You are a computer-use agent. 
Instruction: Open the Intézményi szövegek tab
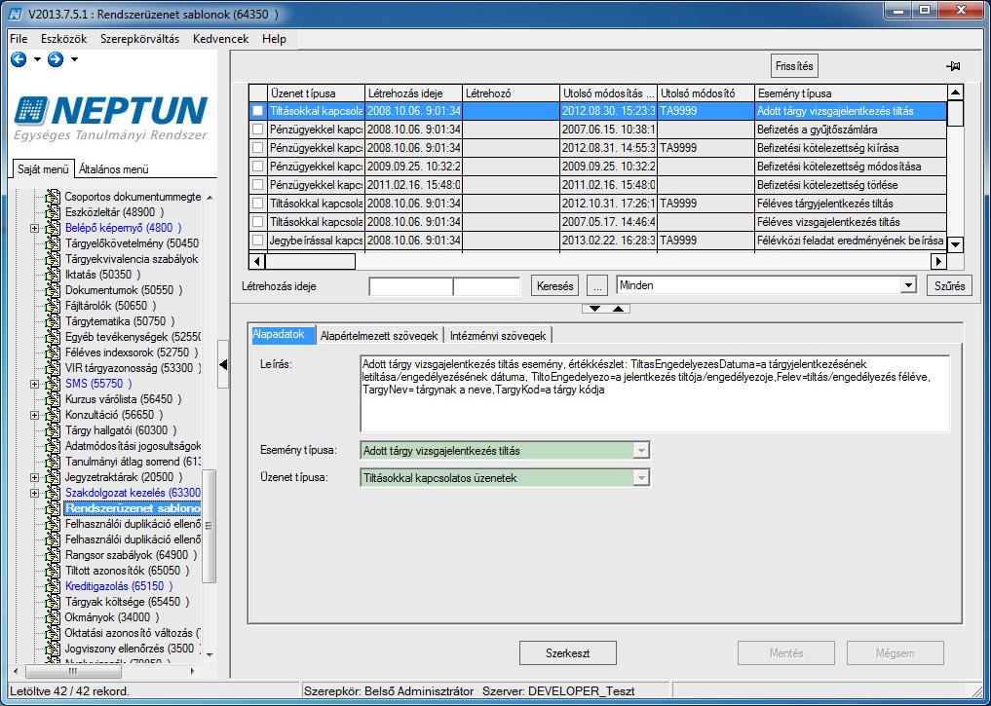click(x=498, y=336)
